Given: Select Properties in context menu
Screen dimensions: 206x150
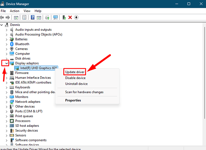Looking at the screenshot, I should [73, 100].
